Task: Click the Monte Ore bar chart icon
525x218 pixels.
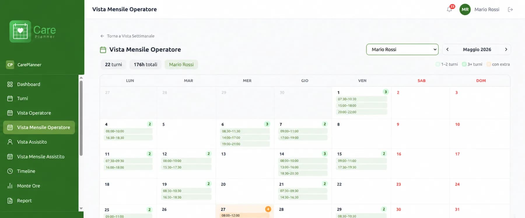Action: tap(10, 186)
